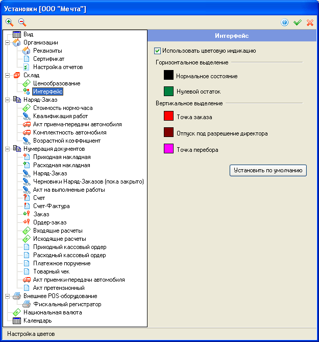The width and height of the screenshot is (319, 342).
Task: Pick color for Нулевой остаток swatch
Action: click(168, 91)
